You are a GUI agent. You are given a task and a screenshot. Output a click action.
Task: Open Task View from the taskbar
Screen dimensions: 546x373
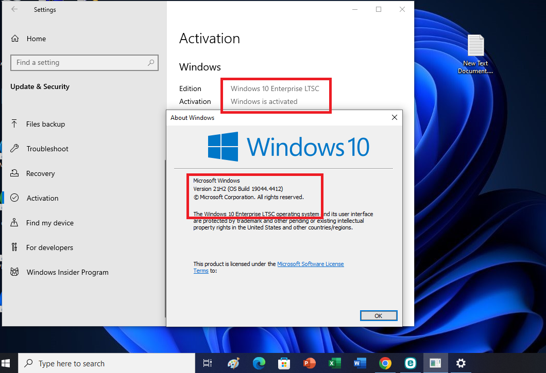[208, 363]
